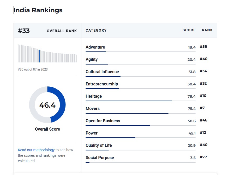Click the India Rankings heading
Screen dimensions: 234x175
pyautogui.click(x=38, y=10)
